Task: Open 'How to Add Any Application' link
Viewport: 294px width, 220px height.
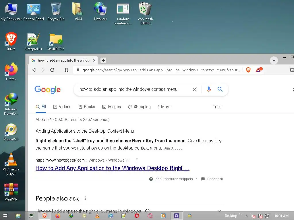Action: (113, 168)
